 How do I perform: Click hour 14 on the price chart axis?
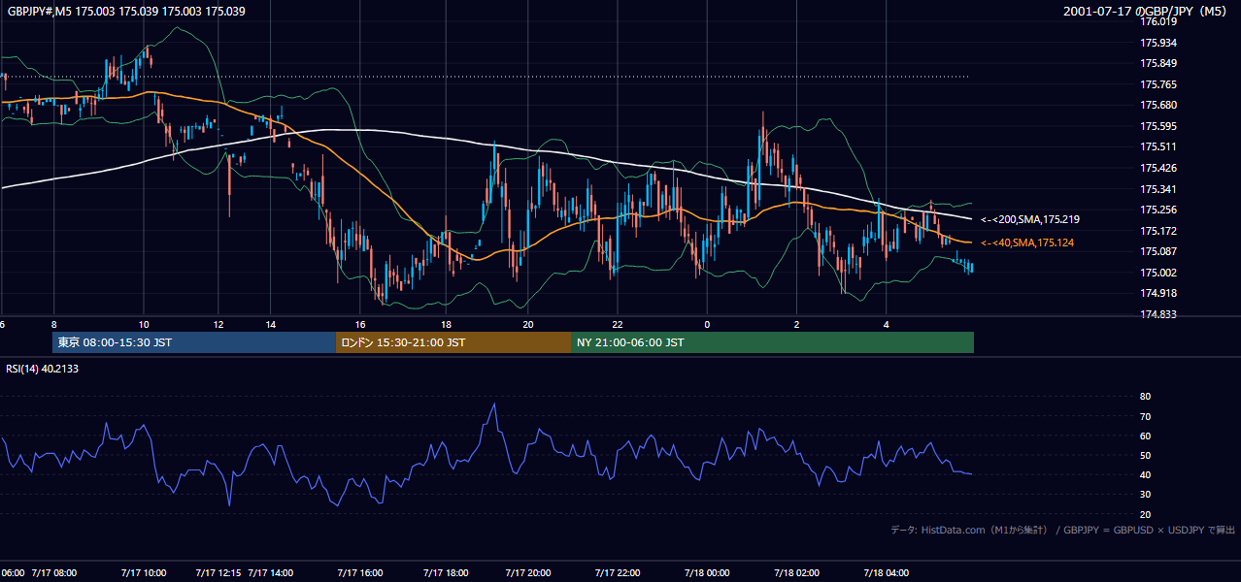tap(271, 324)
